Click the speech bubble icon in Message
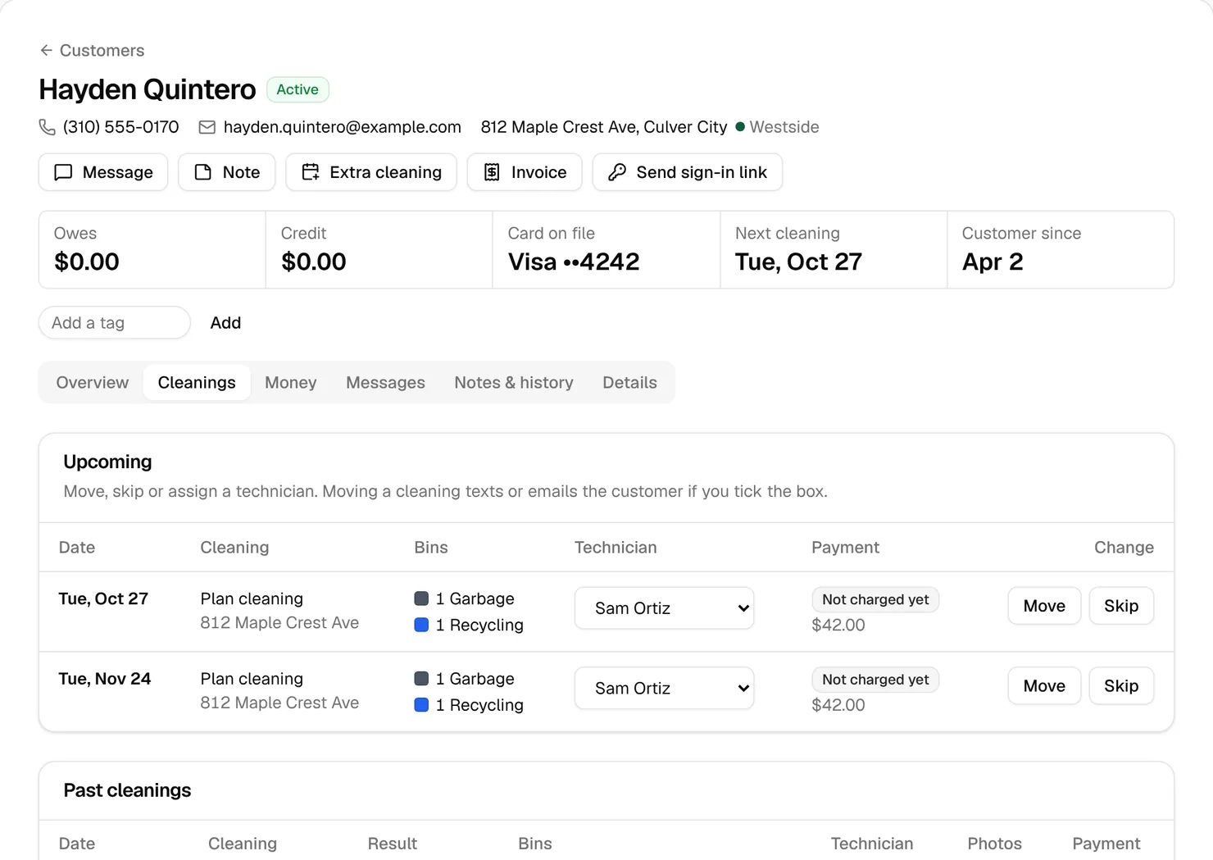This screenshot has width=1213, height=860. (x=63, y=172)
